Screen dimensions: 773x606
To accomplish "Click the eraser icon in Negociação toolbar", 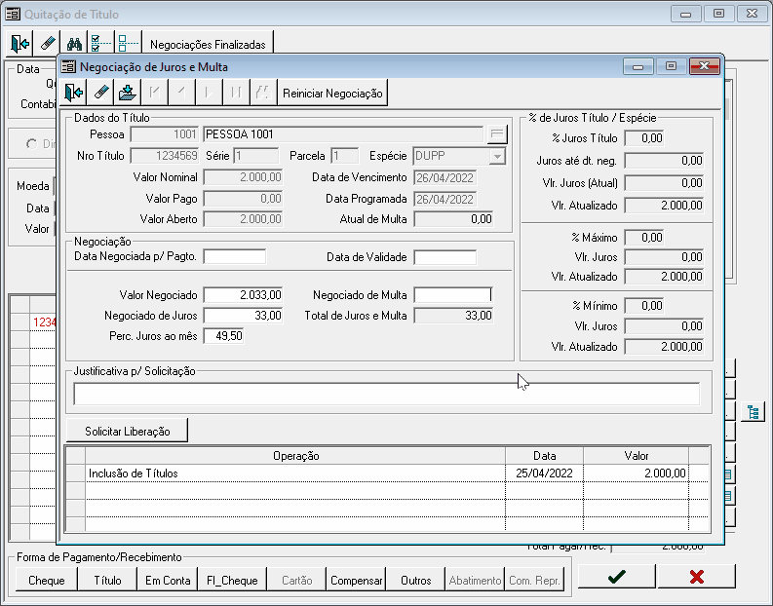I will [100, 93].
